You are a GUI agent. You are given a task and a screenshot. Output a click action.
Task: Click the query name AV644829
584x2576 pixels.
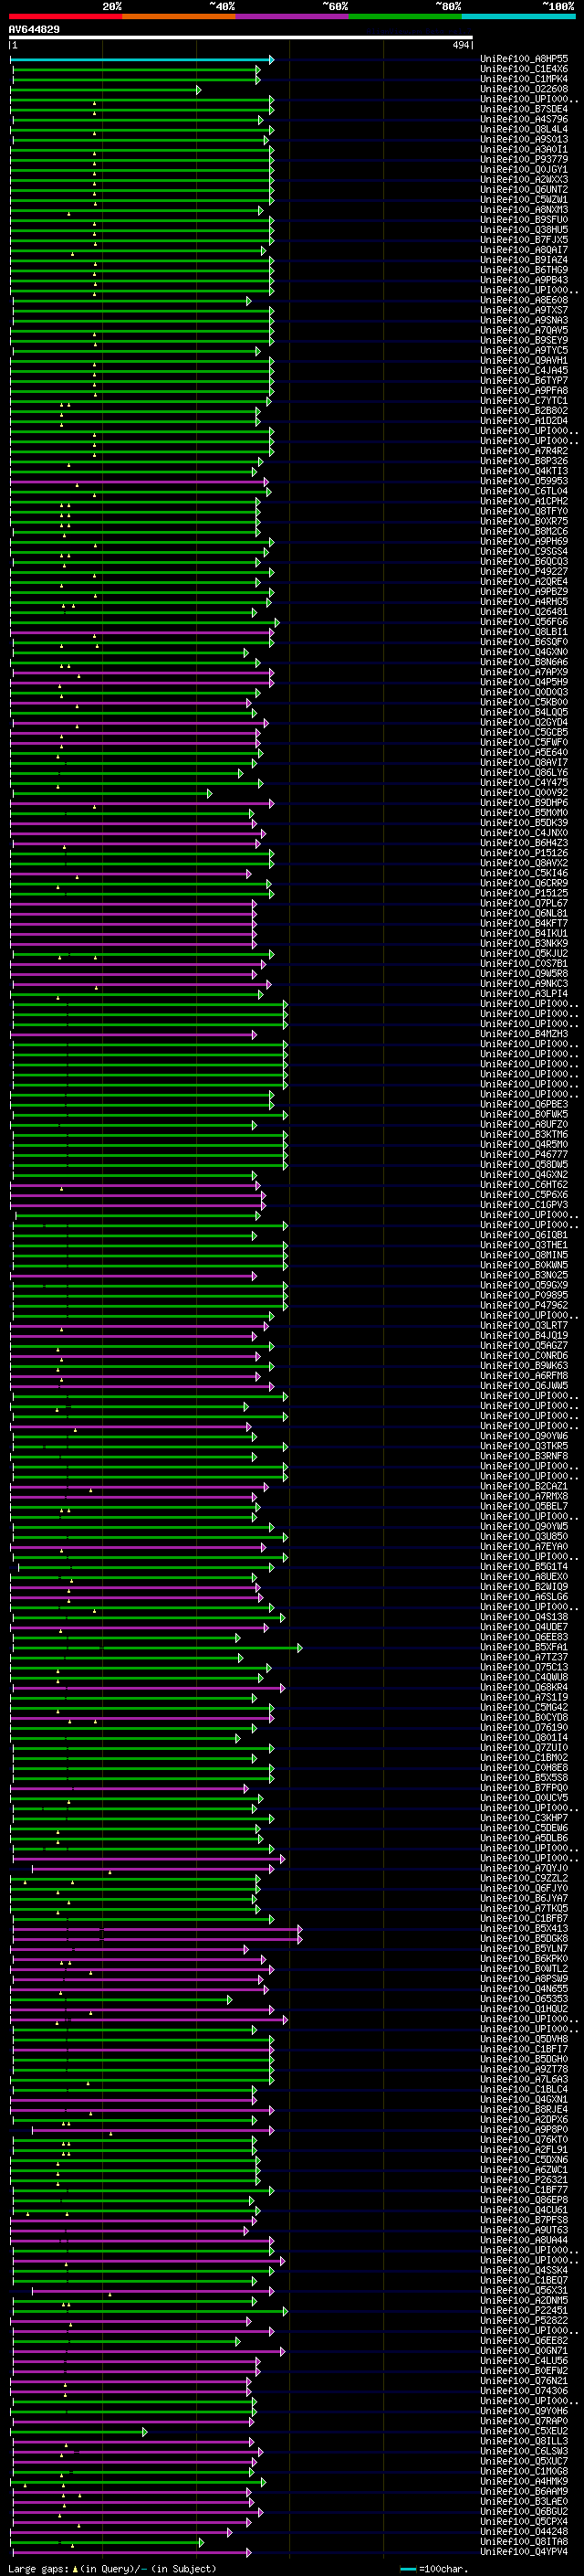click(34, 29)
